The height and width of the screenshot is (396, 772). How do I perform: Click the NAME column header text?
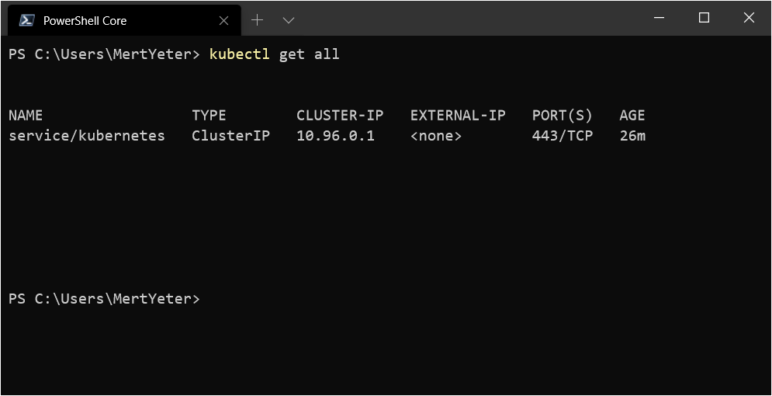(x=26, y=115)
